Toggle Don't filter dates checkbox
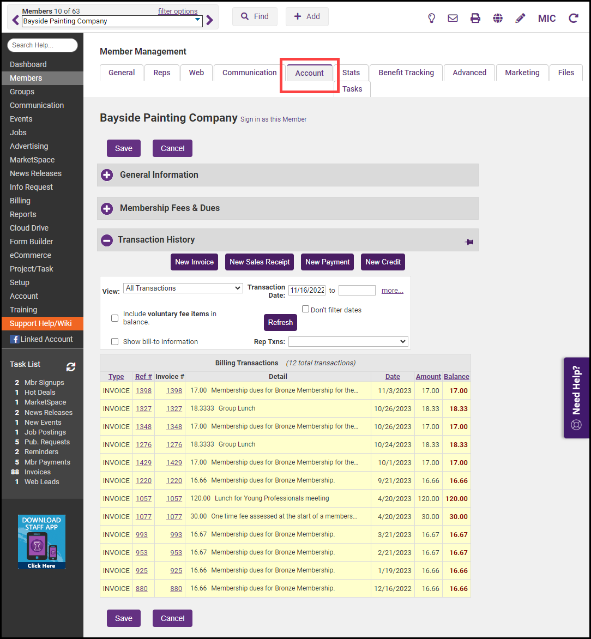 coord(306,309)
